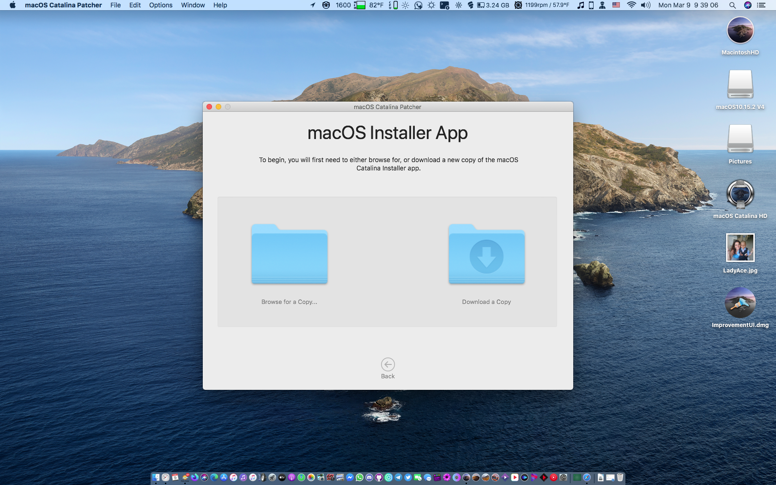
Task: Open Safari from the Dock
Action: [x=587, y=477]
